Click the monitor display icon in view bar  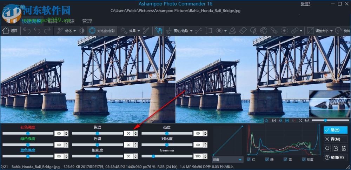click(x=307, y=120)
